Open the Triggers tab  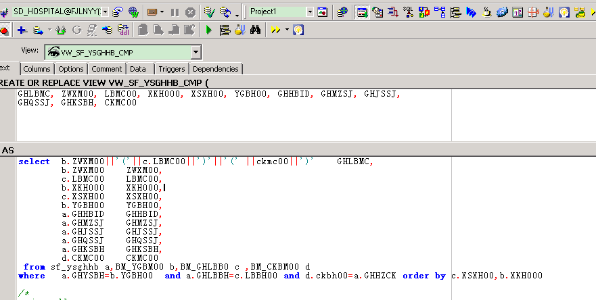coord(172,69)
